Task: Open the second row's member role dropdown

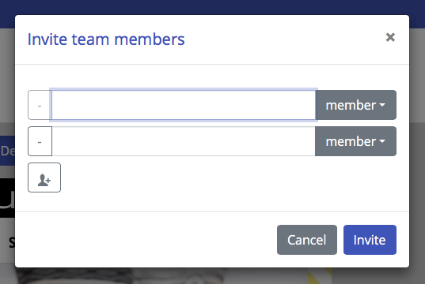Action: click(355, 141)
